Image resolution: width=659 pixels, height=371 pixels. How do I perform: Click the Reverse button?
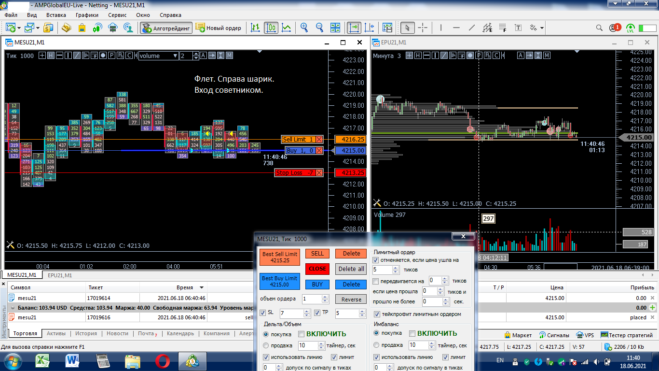(x=351, y=300)
